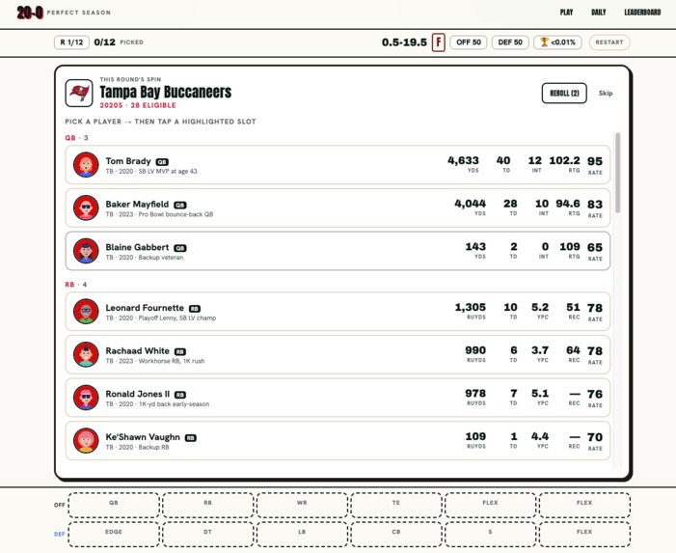Image resolution: width=676 pixels, height=553 pixels.
Task: Pick the Rachaad White row
Action: [338, 354]
